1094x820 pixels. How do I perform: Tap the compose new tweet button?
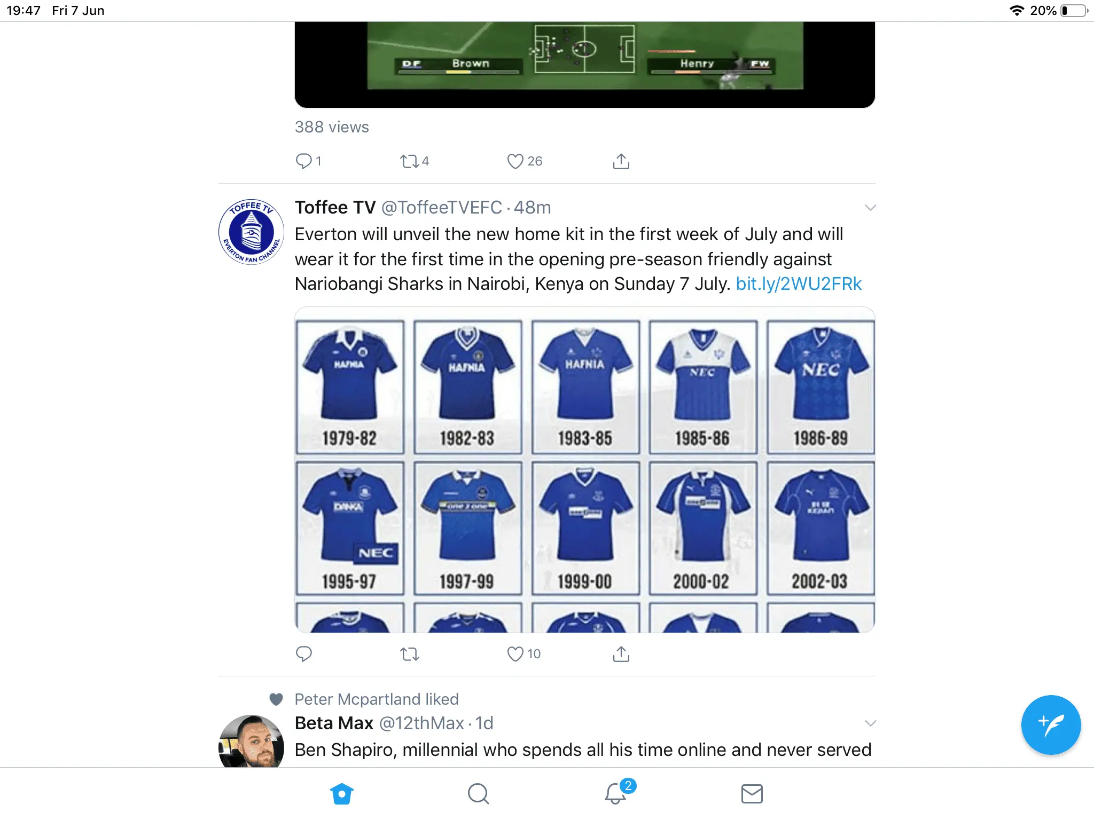tap(1050, 724)
